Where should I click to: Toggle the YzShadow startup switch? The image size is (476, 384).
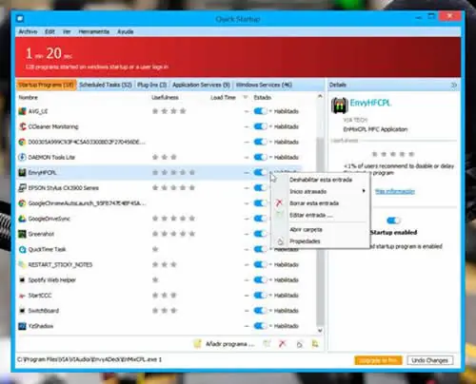(260, 326)
